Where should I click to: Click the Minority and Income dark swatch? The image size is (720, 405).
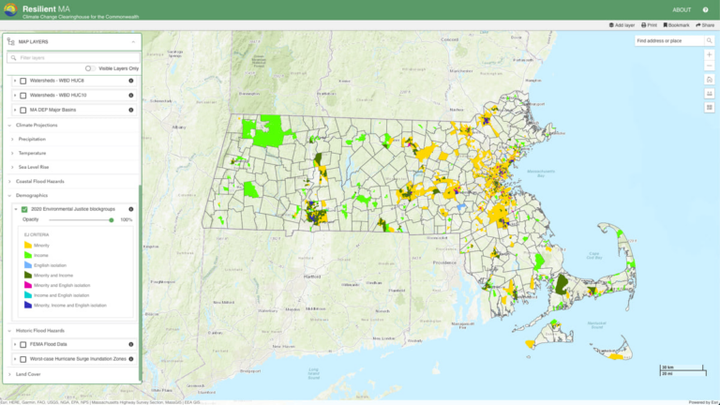(x=28, y=276)
